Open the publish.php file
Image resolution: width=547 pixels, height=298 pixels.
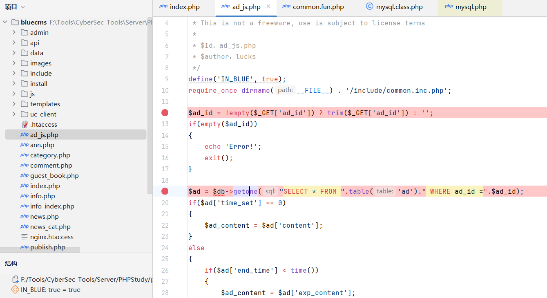click(x=47, y=247)
